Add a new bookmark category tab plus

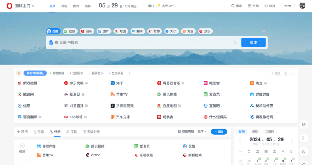(x=130, y=73)
